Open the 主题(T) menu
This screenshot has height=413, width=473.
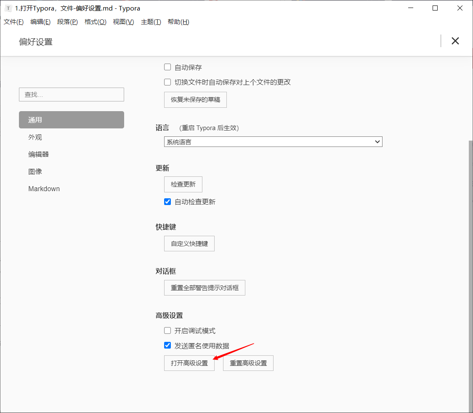click(151, 22)
